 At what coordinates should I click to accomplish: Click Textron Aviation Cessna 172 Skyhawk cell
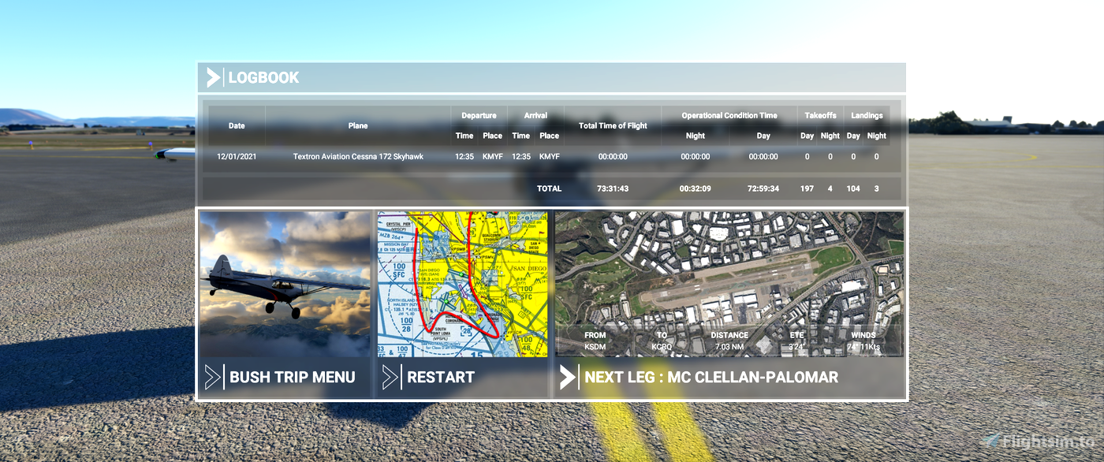click(358, 157)
